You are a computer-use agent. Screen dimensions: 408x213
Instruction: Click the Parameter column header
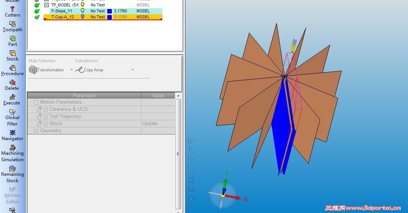click(84, 95)
